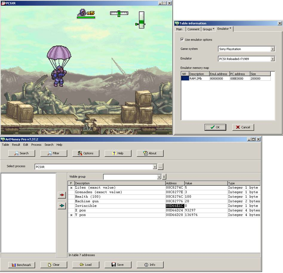Image resolution: width=283 pixels, height=273 pixels.
Task: Click the Size column header
Action: [x=260, y=74]
